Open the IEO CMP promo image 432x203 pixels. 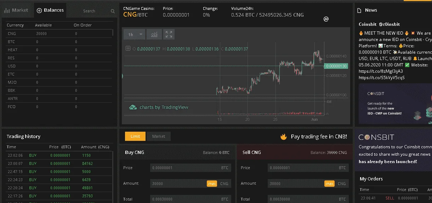pyautogui.click(x=395, y=103)
